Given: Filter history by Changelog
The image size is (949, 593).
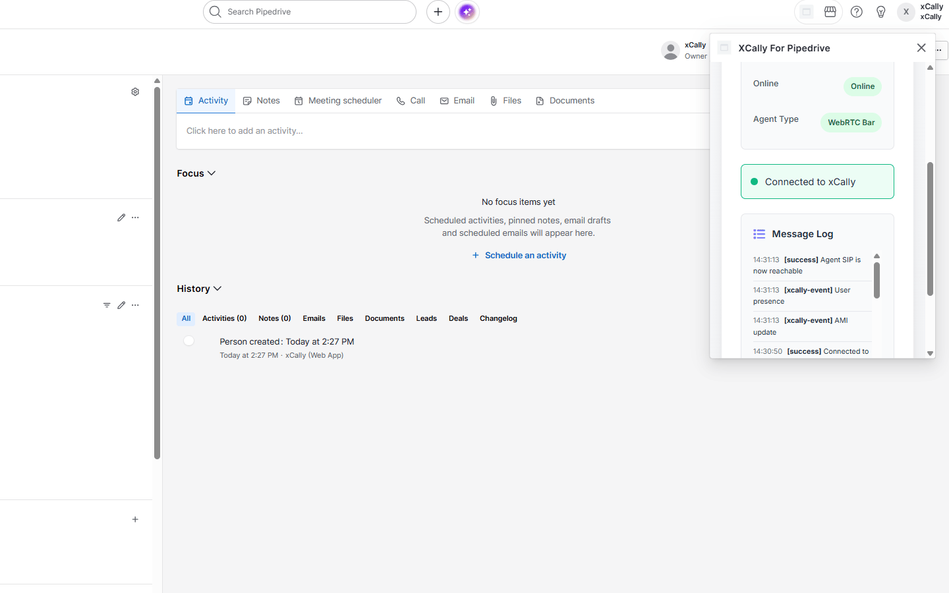Looking at the screenshot, I should click(x=498, y=319).
